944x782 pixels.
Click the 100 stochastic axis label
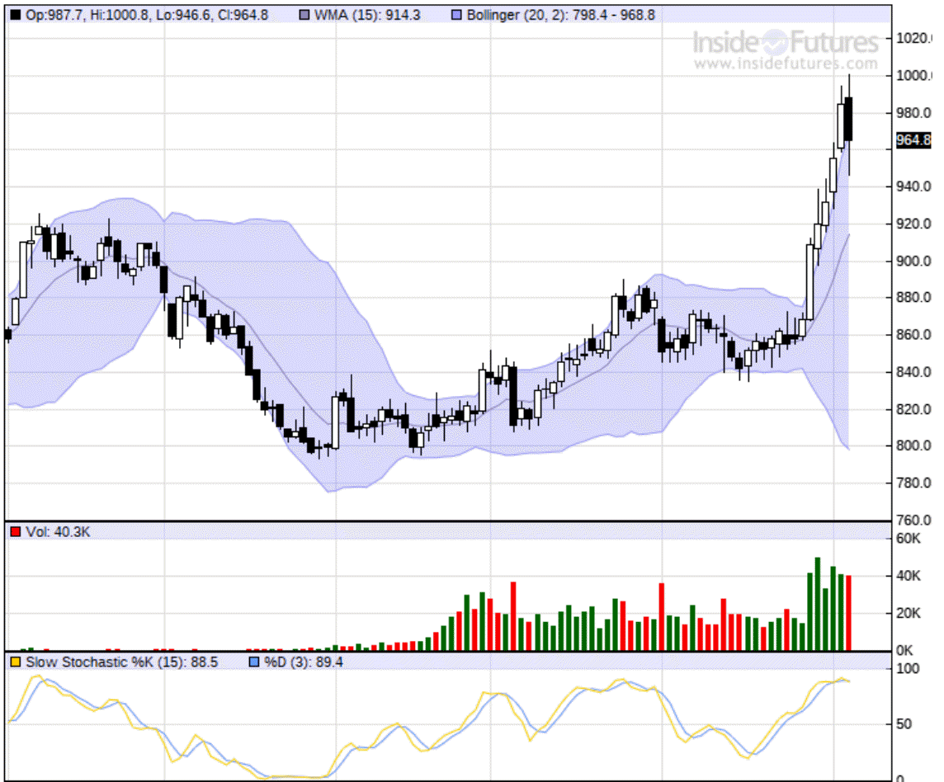908,669
